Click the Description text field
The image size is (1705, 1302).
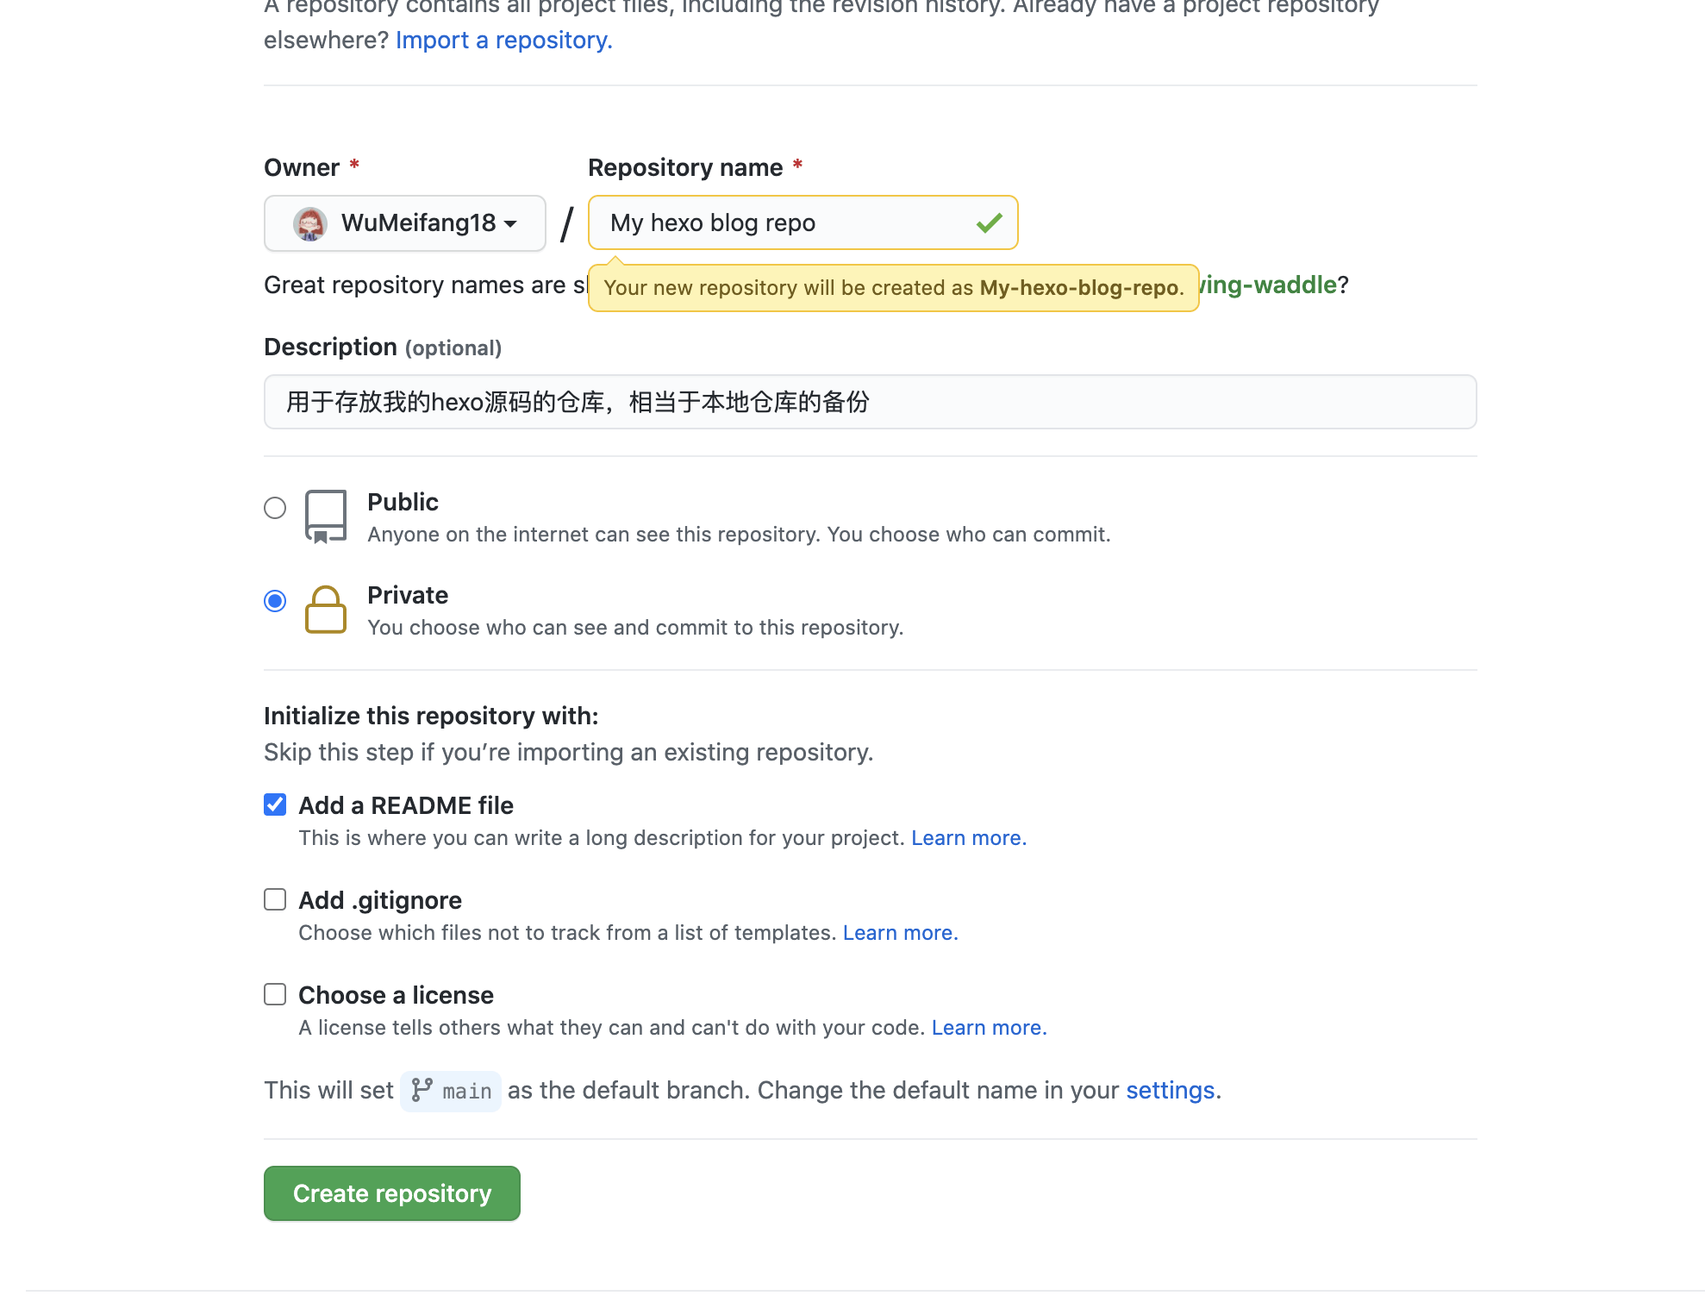(870, 402)
